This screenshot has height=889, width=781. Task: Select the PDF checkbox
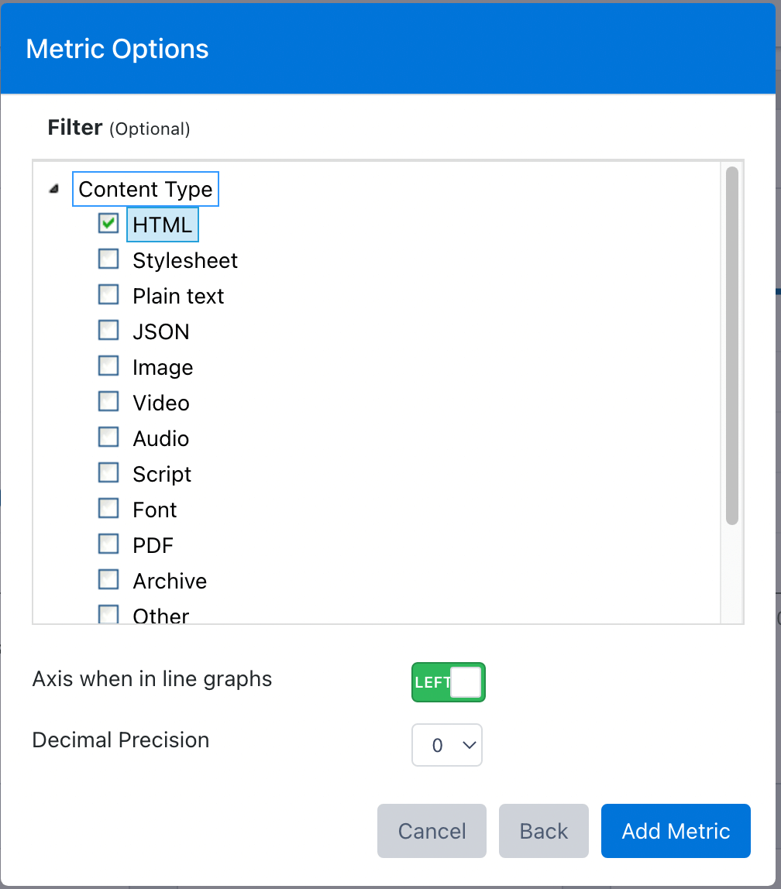click(x=108, y=544)
